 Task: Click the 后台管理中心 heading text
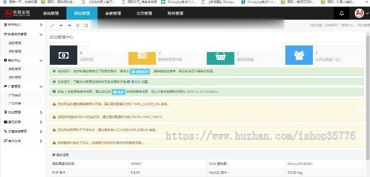coord(61,37)
